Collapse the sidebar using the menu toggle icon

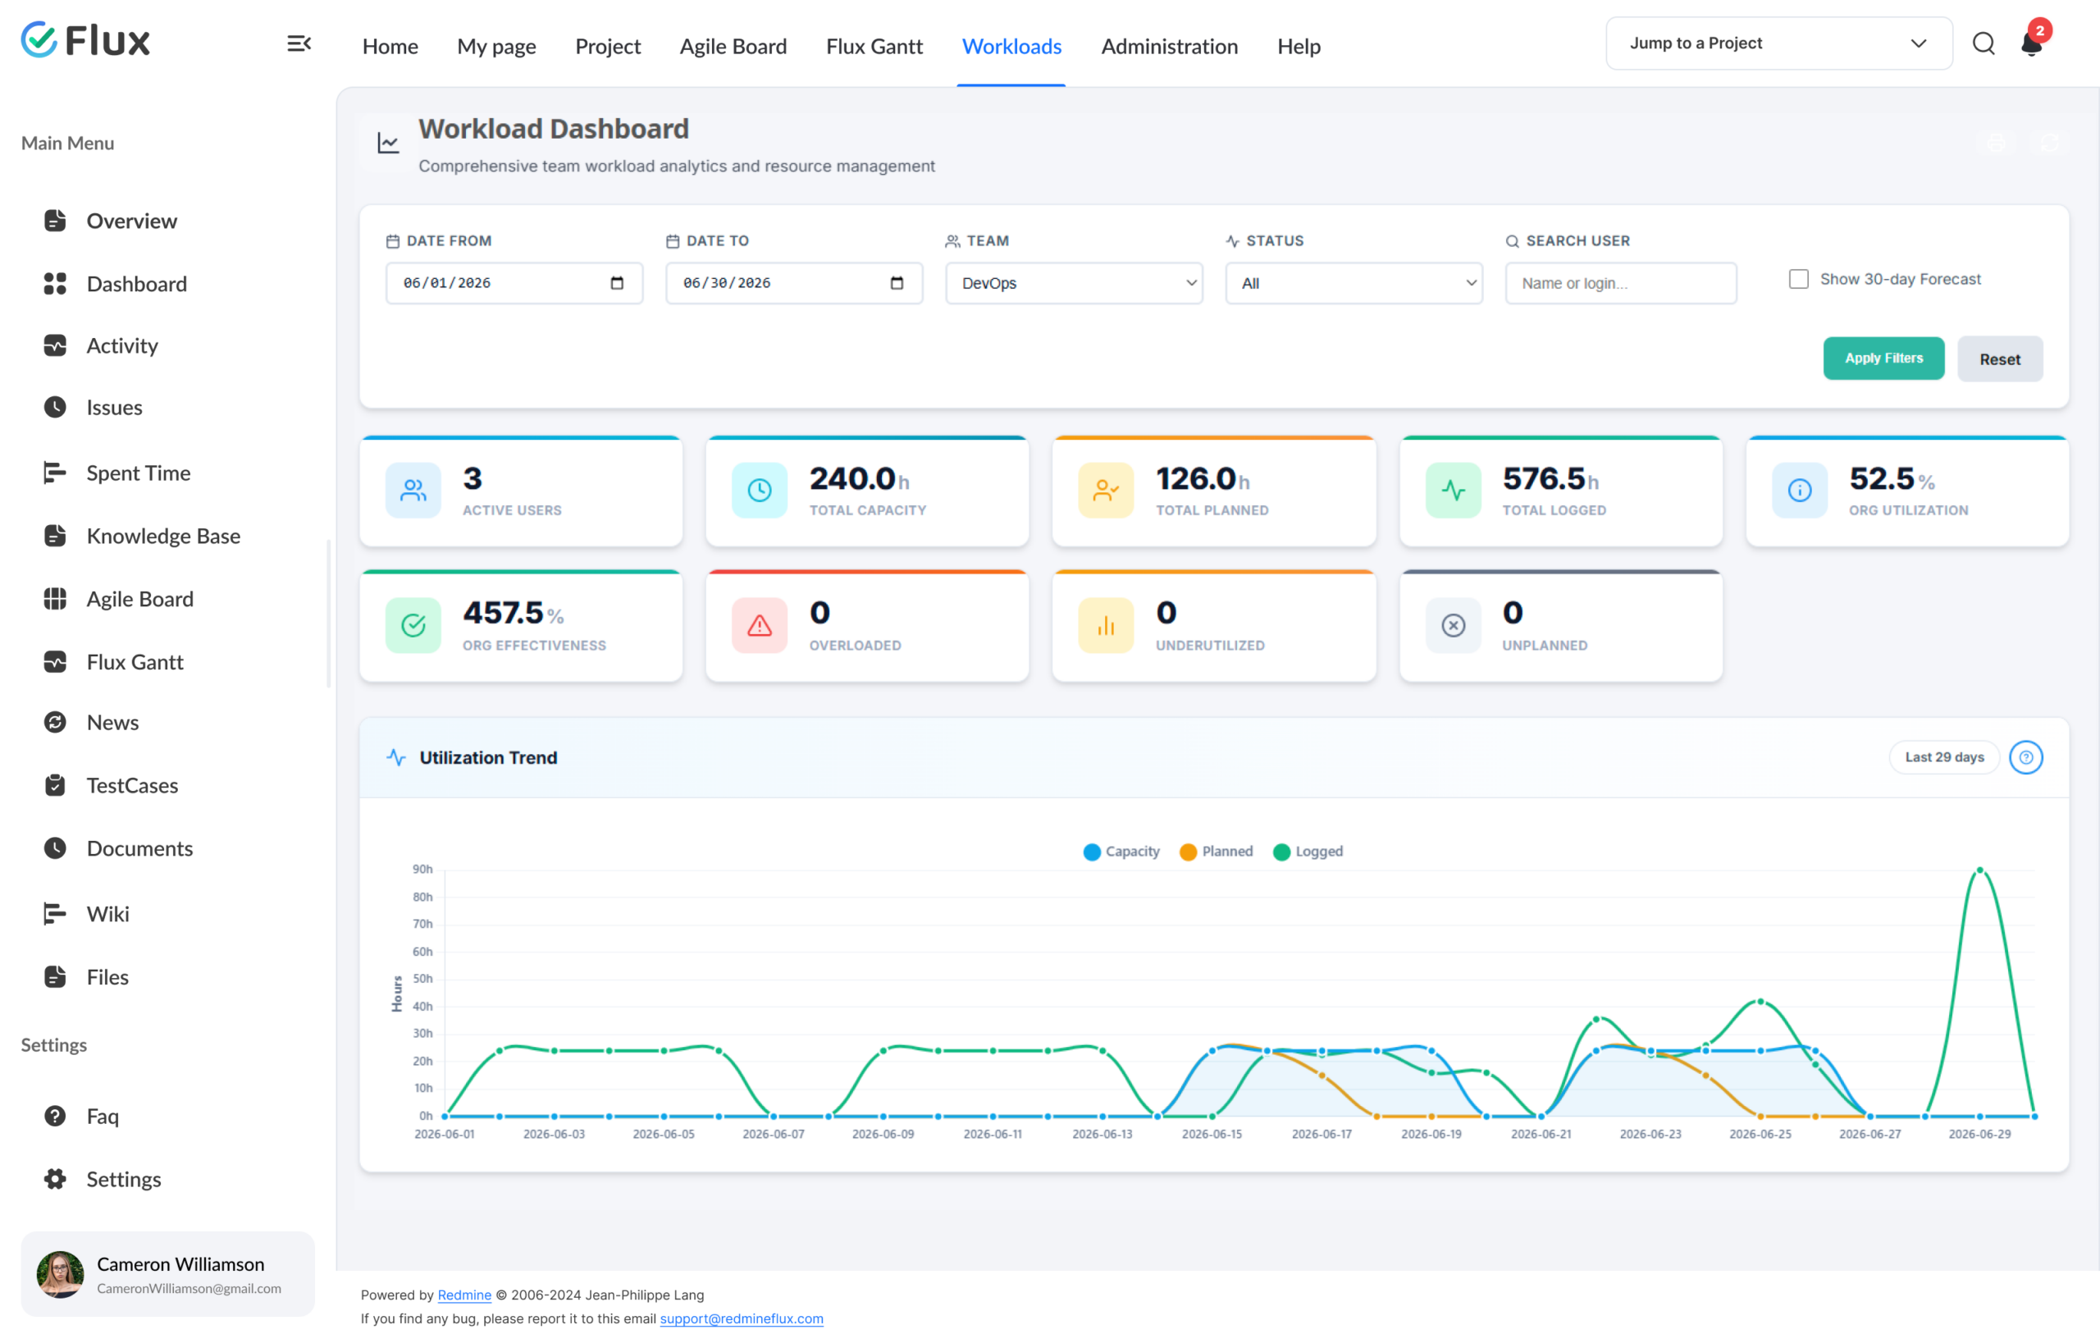[x=299, y=43]
